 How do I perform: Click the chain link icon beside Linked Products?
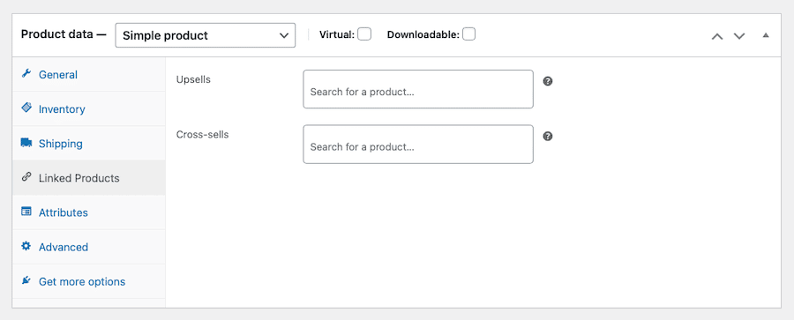point(26,177)
